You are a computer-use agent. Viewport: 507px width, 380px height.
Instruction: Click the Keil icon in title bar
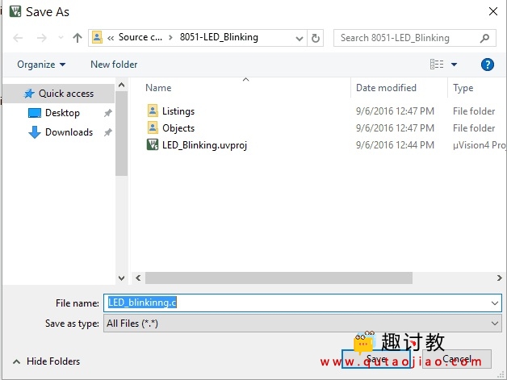pos(15,11)
